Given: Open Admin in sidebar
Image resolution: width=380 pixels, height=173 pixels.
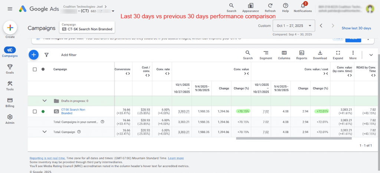Looking at the screenshot, I should [10, 119].
